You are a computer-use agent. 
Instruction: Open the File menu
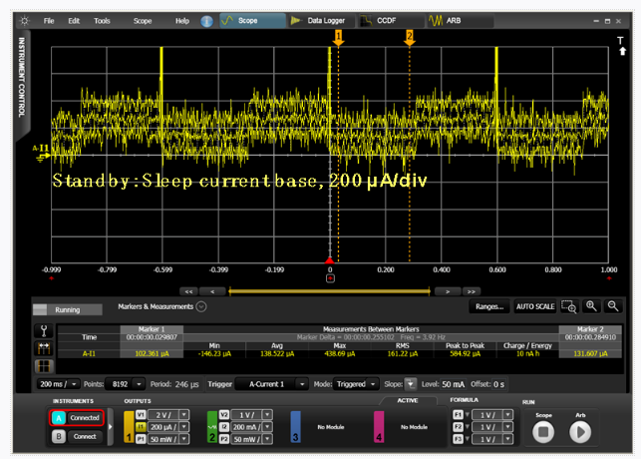[x=49, y=21]
